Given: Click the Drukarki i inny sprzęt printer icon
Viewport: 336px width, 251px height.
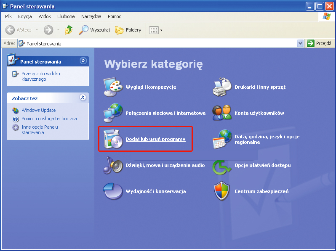Looking at the screenshot, I should tap(222, 87).
